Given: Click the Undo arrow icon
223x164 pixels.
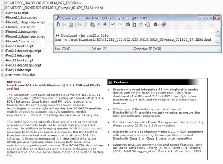Looking at the screenshot, I should (x=113, y=24).
